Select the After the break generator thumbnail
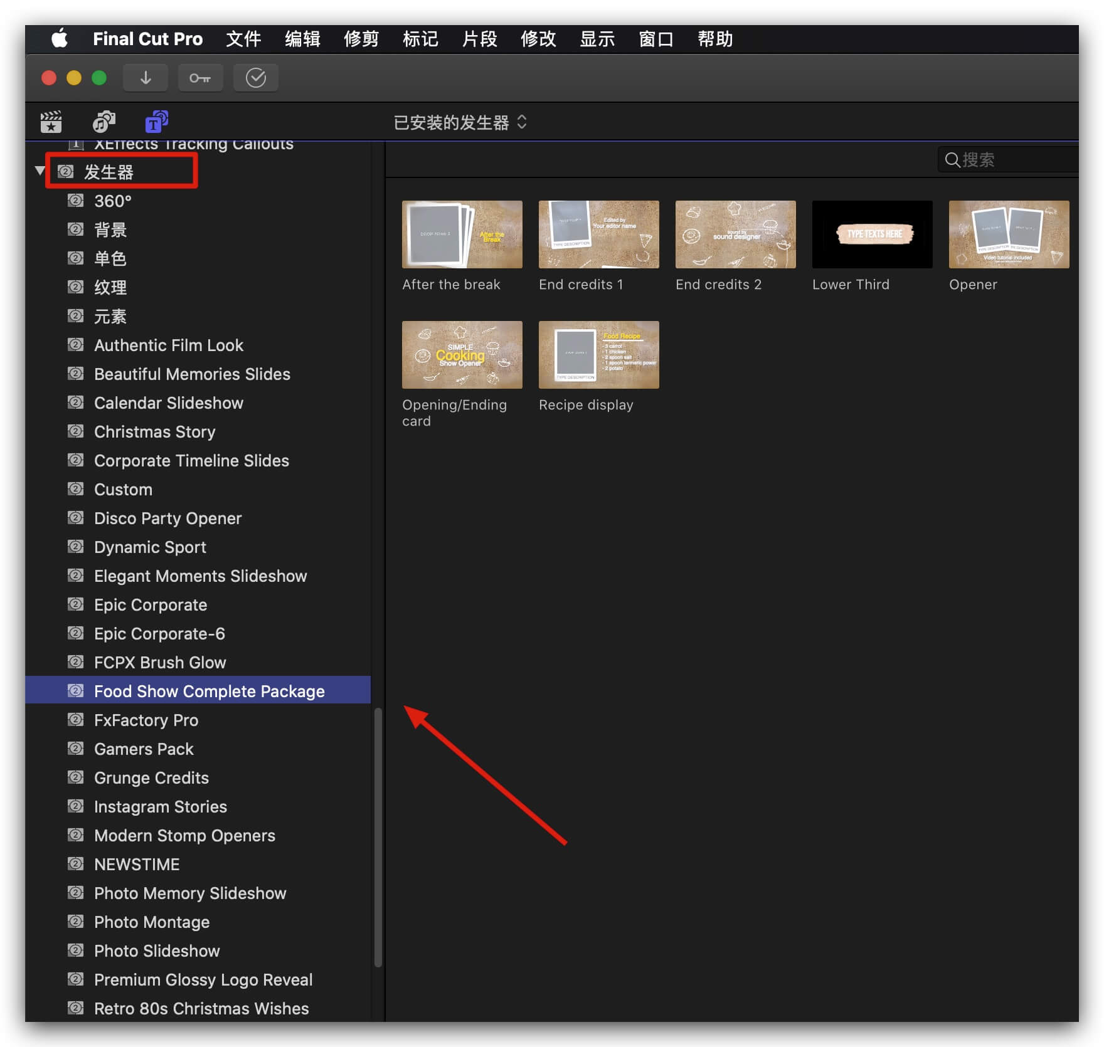The width and height of the screenshot is (1104, 1047). pyautogui.click(x=462, y=234)
